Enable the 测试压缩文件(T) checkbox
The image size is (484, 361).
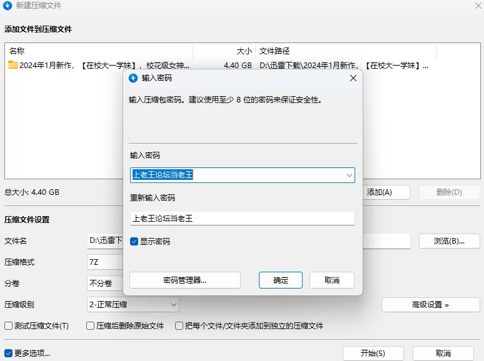[x=9, y=326]
